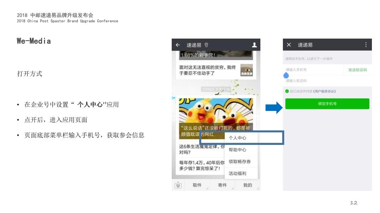This screenshot has width=380, height=213.
Task: Open the yellow chicks cartoon article image
Action: (216, 119)
